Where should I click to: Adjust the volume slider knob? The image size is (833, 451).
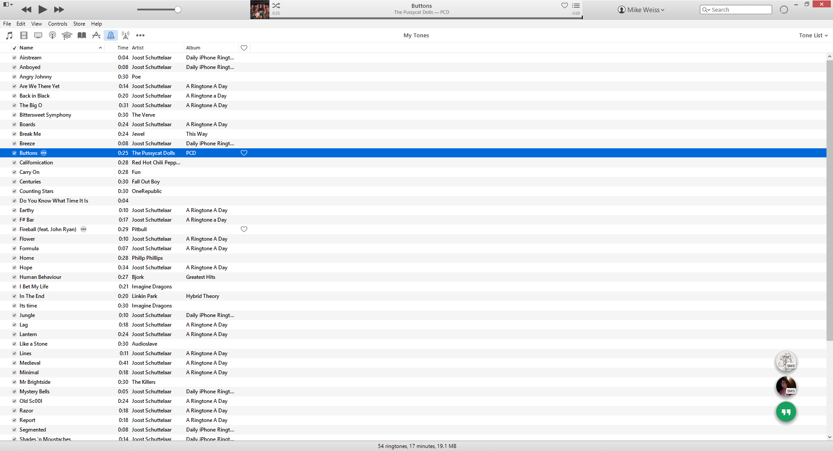coord(178,10)
